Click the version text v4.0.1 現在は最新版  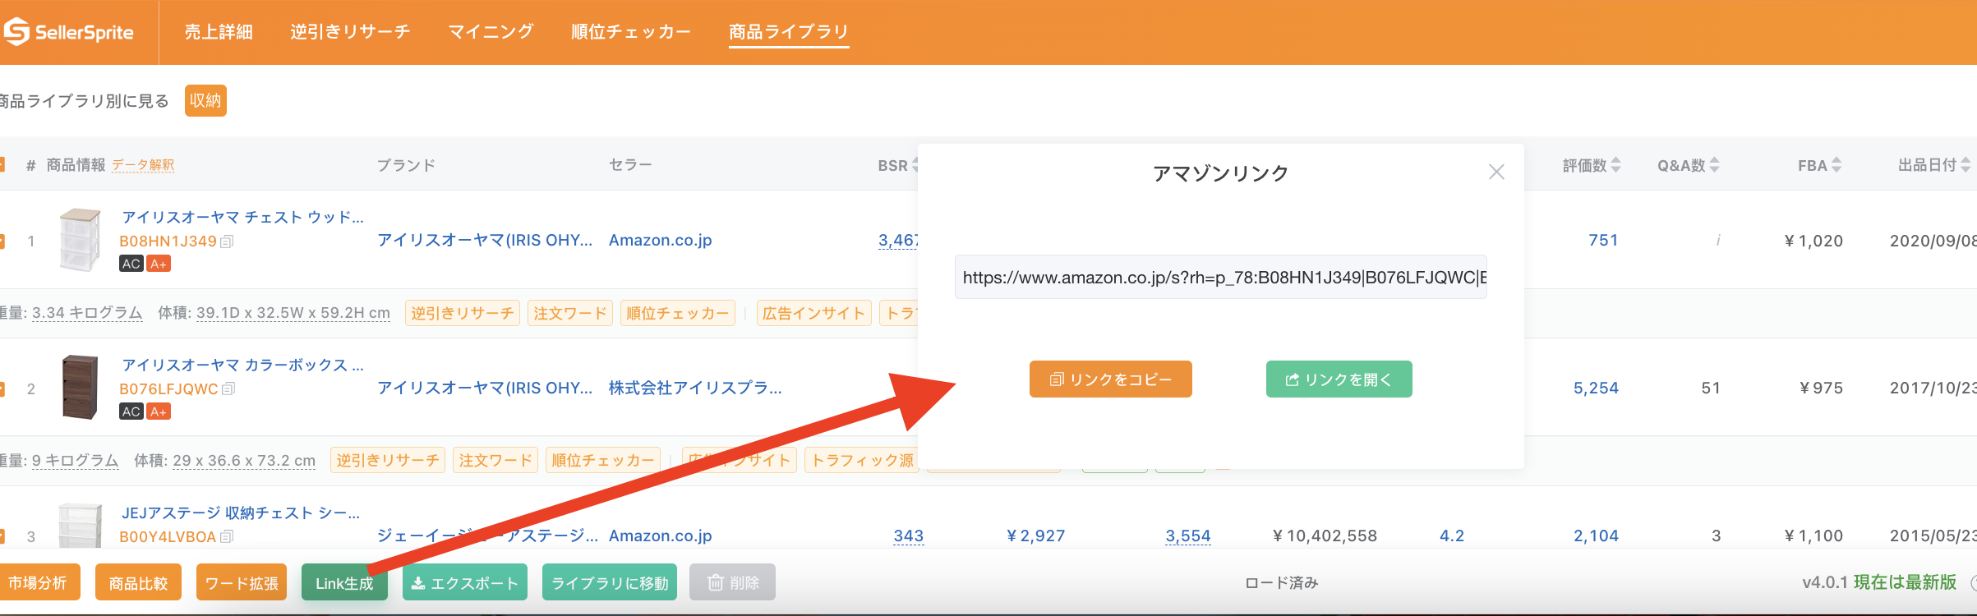tap(1879, 582)
